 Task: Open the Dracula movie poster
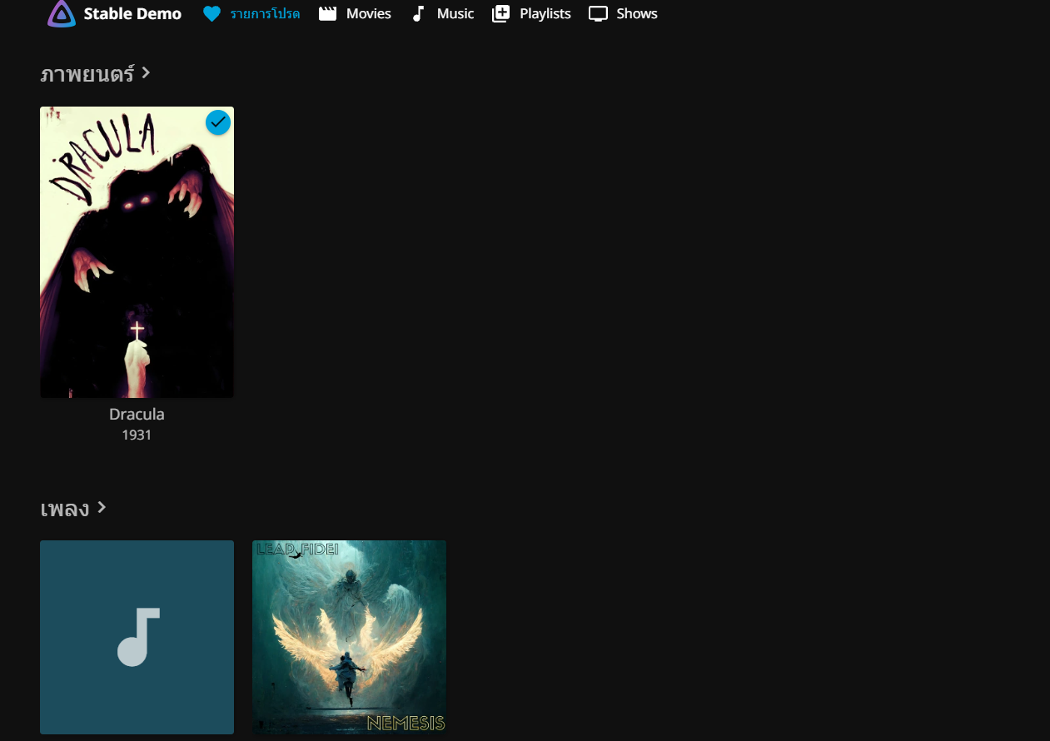coord(137,252)
